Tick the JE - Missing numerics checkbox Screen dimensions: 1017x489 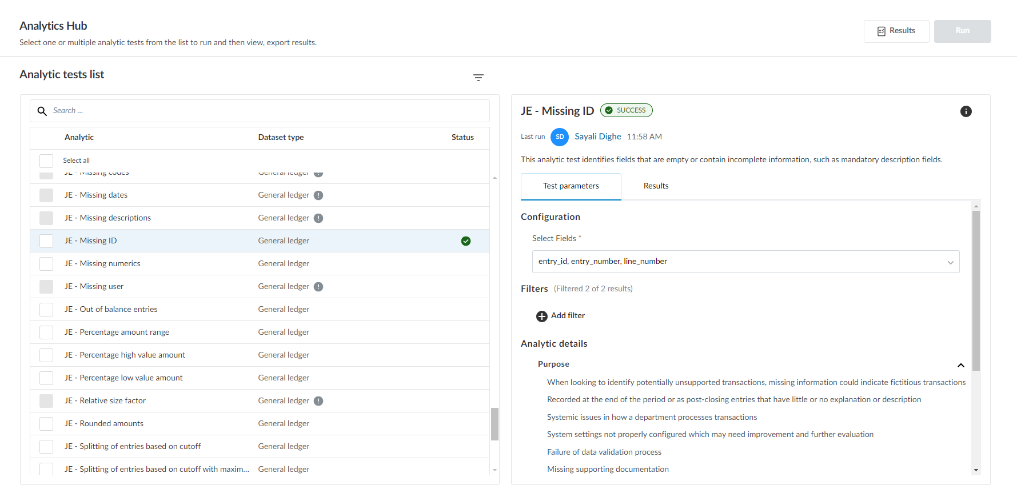point(46,264)
